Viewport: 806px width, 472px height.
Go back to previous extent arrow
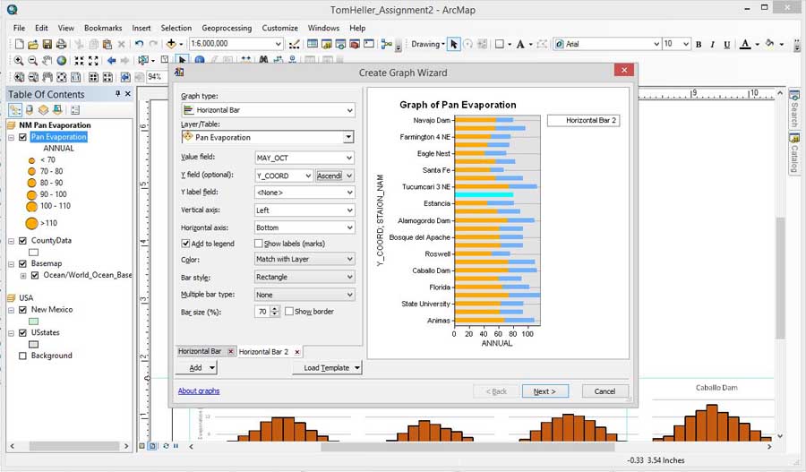111,61
